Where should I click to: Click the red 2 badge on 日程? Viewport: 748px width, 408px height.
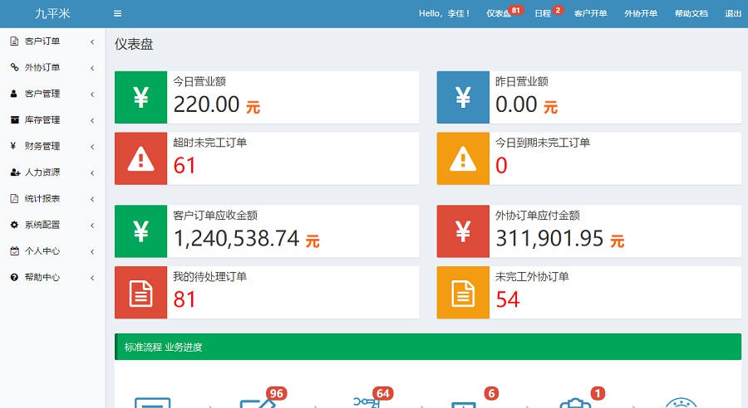coord(558,10)
